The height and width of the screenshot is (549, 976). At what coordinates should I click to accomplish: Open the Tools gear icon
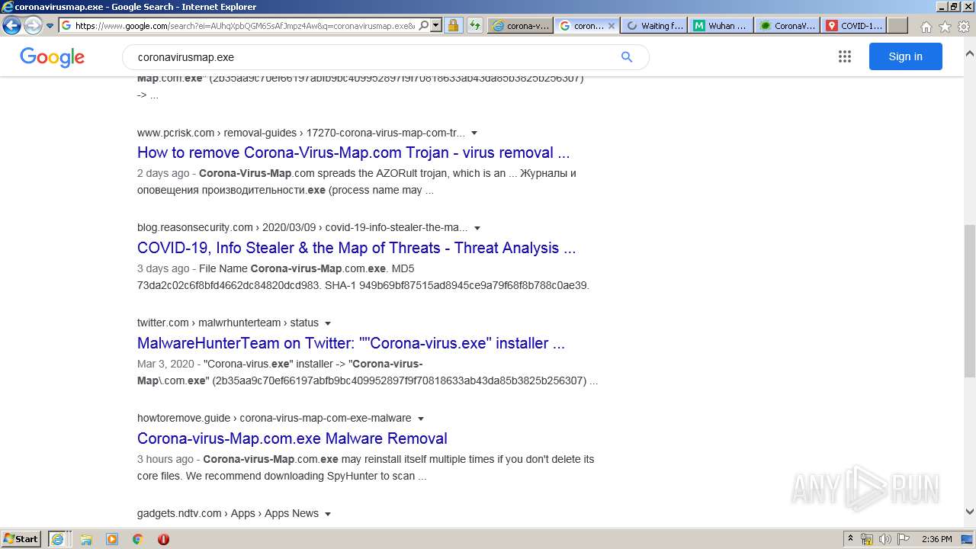coord(964,27)
